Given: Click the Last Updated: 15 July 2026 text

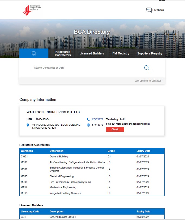Looking at the screenshot, I should point(148,81).
